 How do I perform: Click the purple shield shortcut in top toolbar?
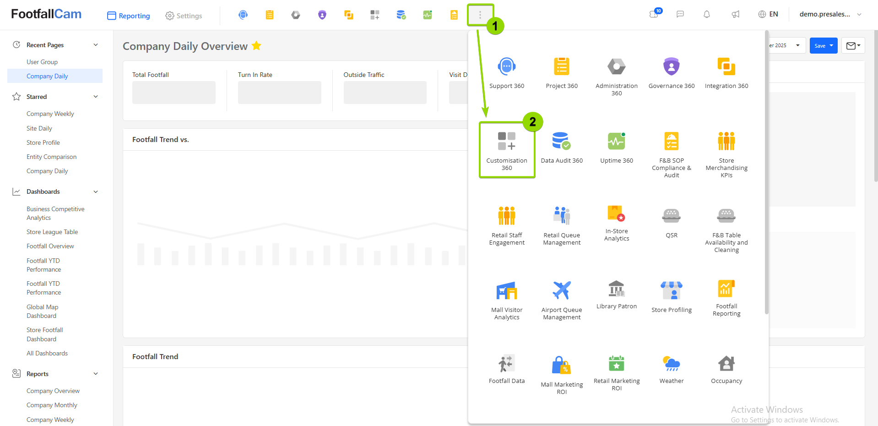point(322,15)
